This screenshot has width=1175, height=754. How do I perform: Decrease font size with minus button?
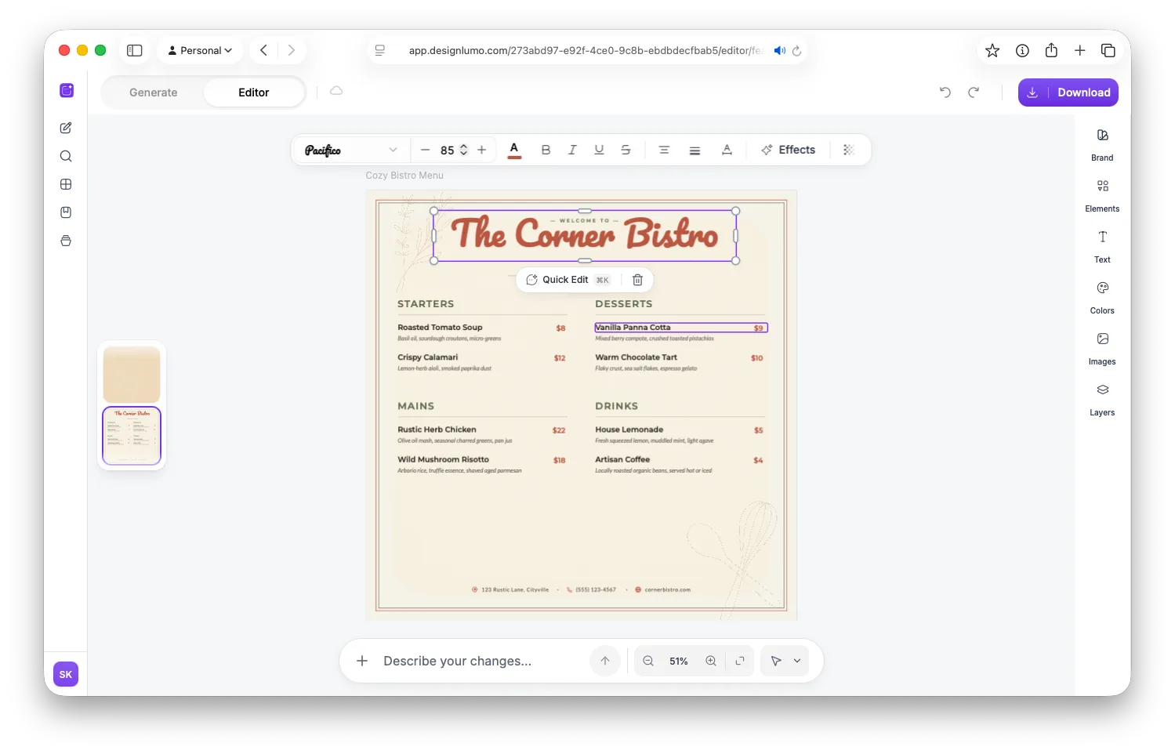425,150
